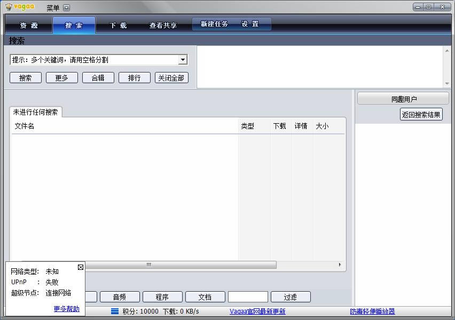The width and height of the screenshot is (455, 320).
Task: Sort by 文件名 column header
Action: coord(125,126)
